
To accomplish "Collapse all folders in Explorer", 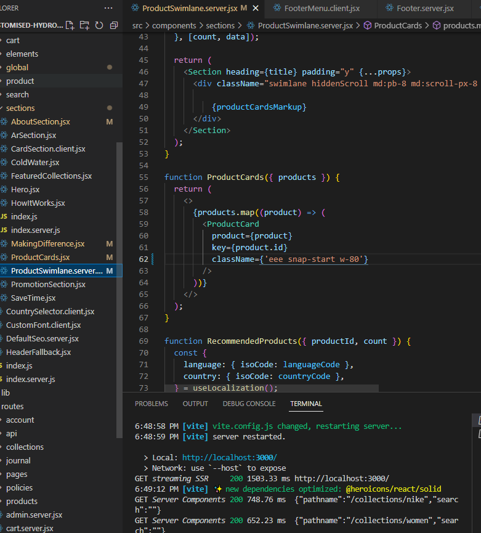I will 114,25.
